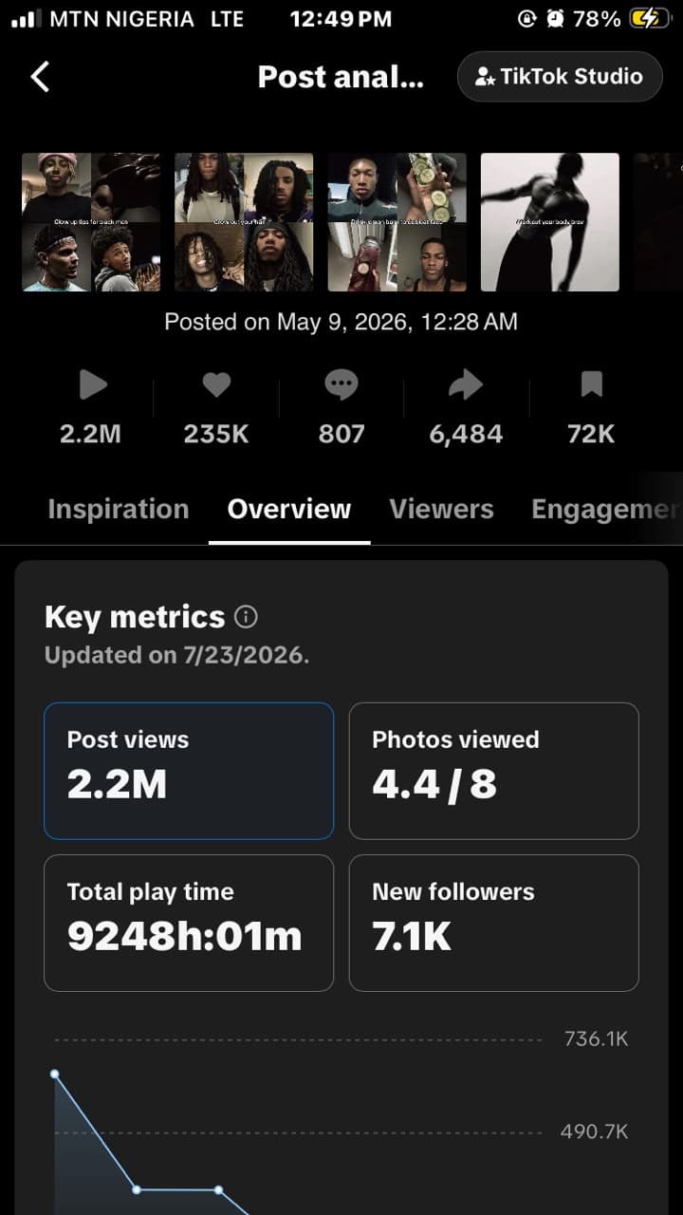Select the Photos viewed metric card
The width and height of the screenshot is (683, 1215).
[494, 771]
